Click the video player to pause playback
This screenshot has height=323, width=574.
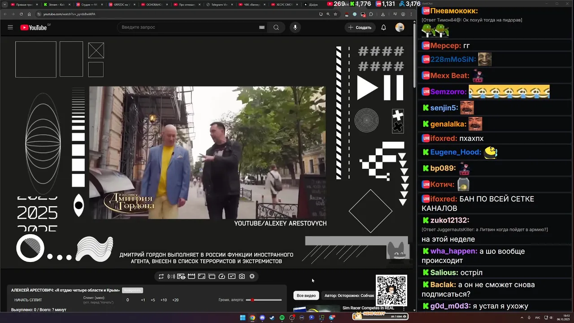pos(207,153)
